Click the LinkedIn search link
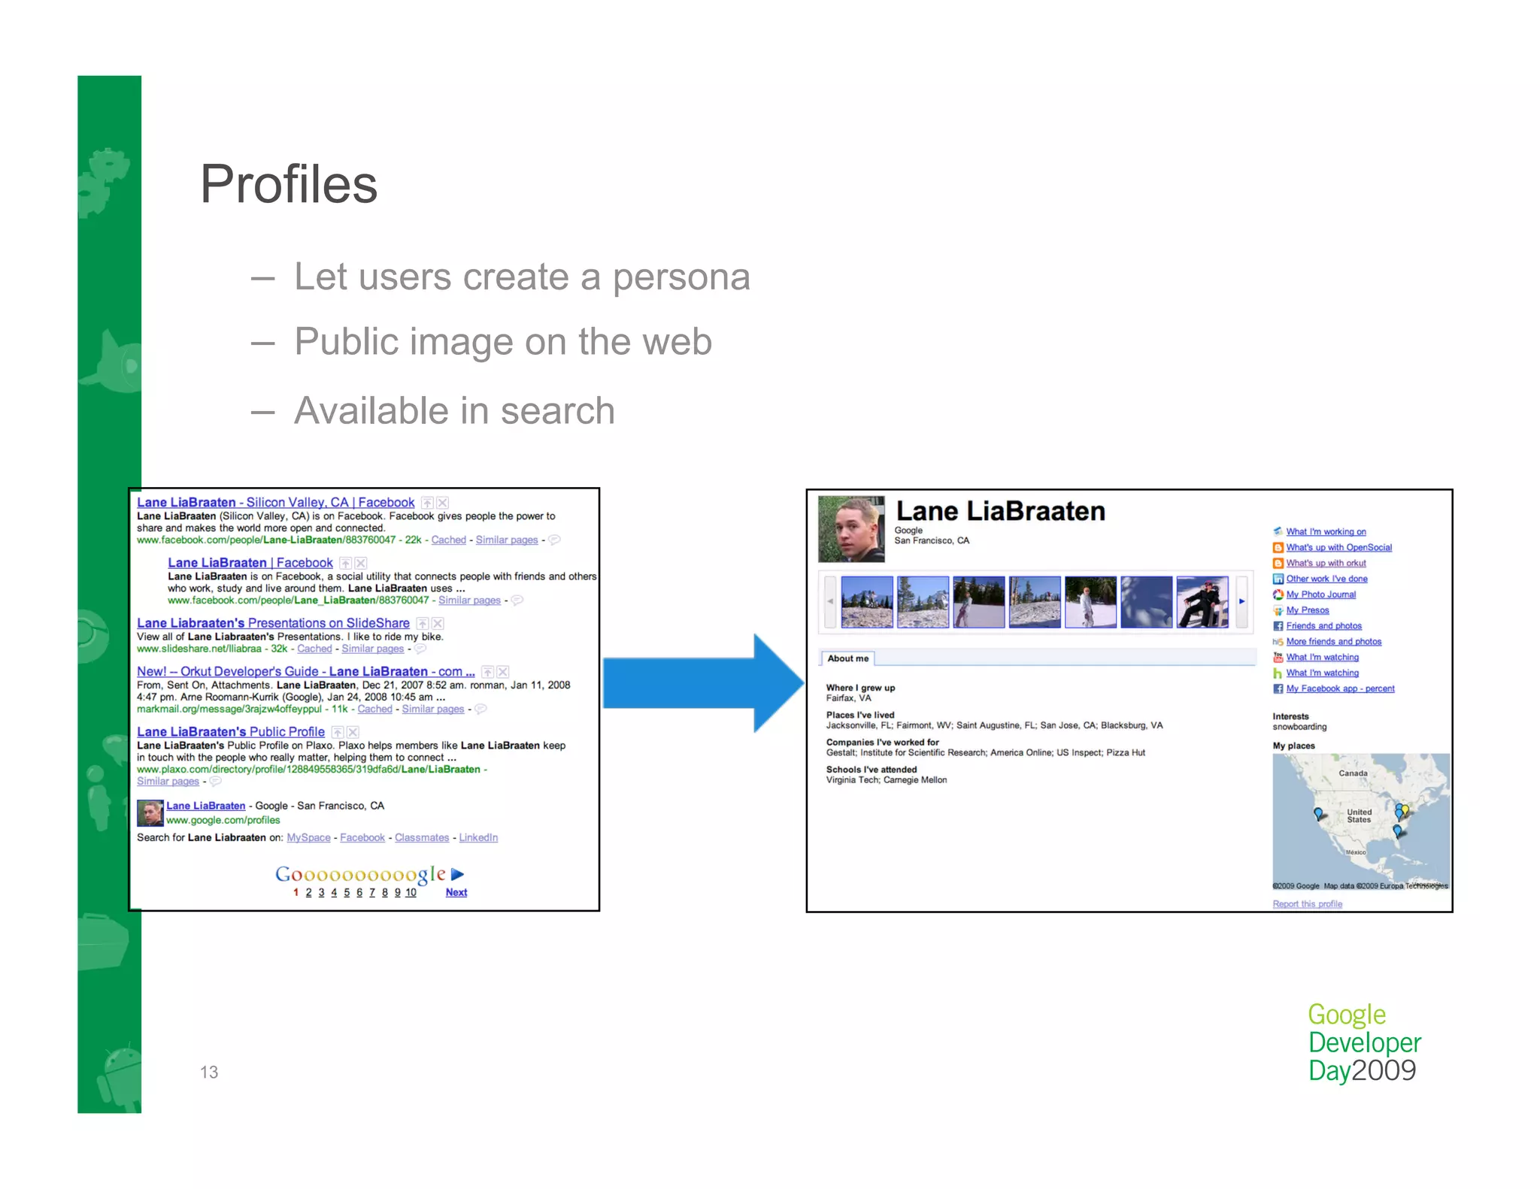This screenshot has height=1189, width=1540. [x=478, y=837]
